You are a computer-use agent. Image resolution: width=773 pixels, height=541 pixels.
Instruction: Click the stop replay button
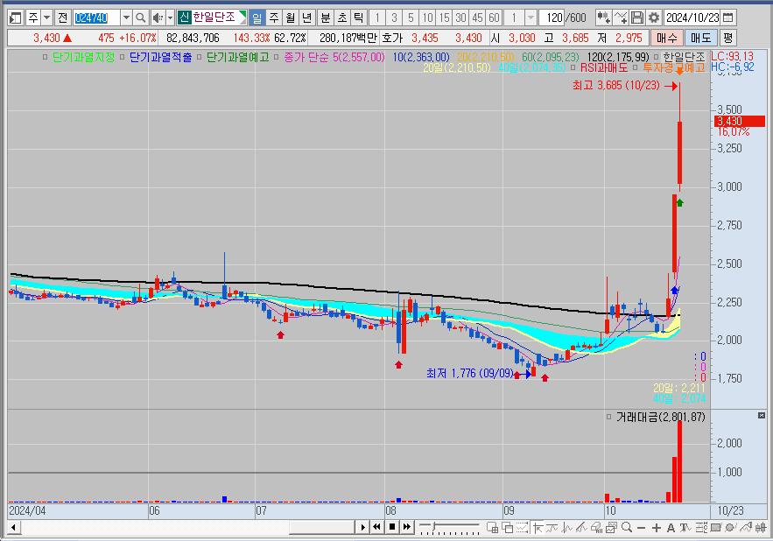coord(392,527)
